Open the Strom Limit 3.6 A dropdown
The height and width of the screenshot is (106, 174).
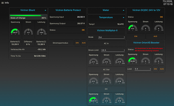coord(113,50)
